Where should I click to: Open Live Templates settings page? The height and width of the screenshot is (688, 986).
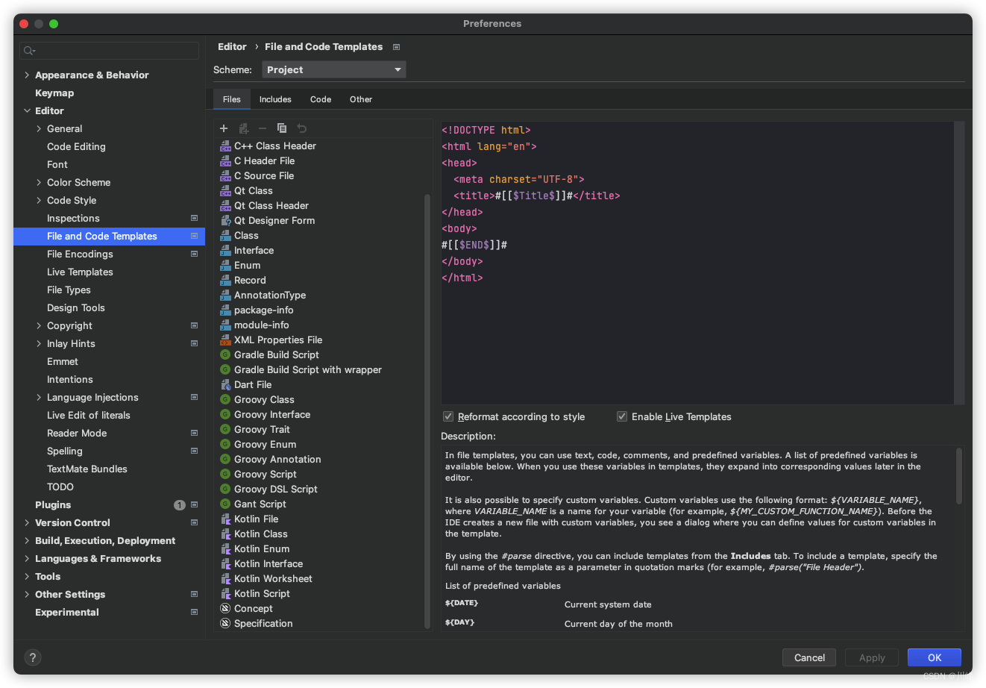click(80, 272)
